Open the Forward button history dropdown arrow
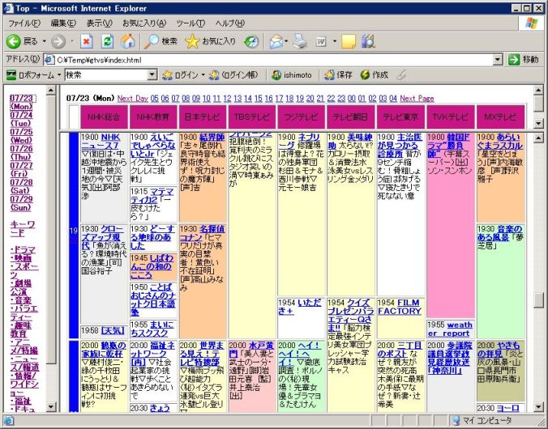 point(72,41)
